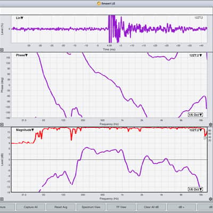This screenshot has height=213, width=213.
Task: Open the Magnitude graph type dropdown
Action: [25, 130]
